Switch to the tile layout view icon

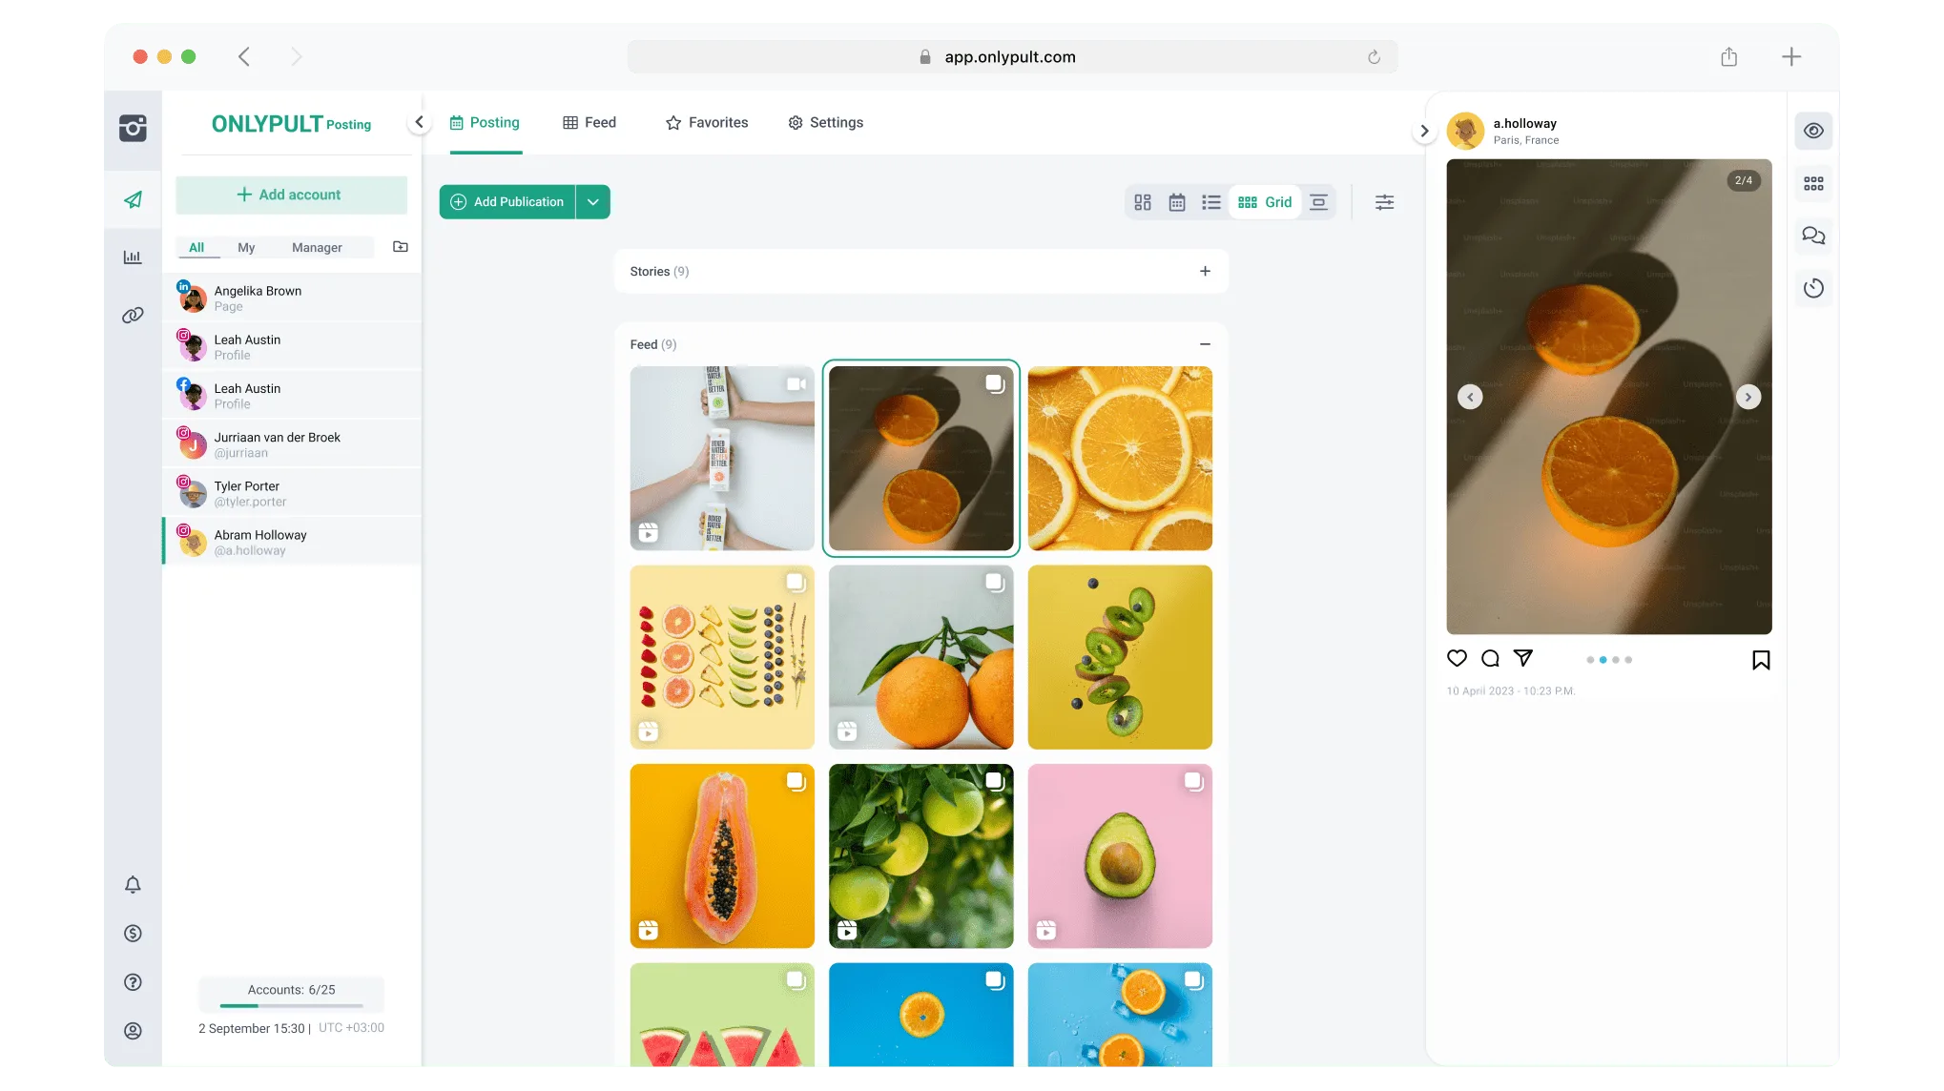point(1143,202)
